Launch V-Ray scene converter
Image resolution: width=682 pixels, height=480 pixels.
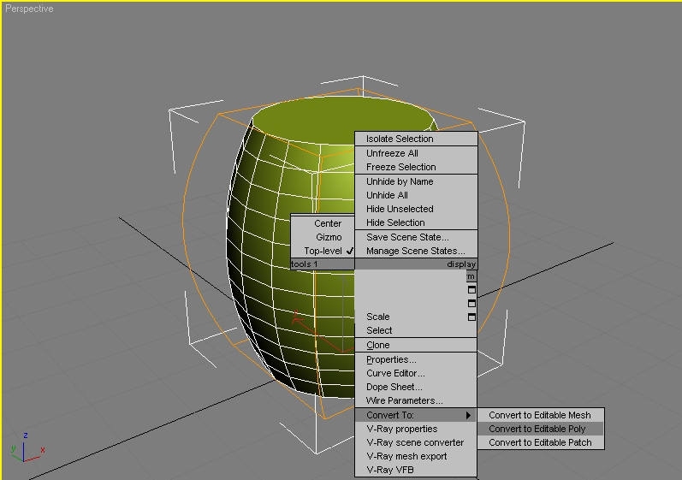pos(416,442)
